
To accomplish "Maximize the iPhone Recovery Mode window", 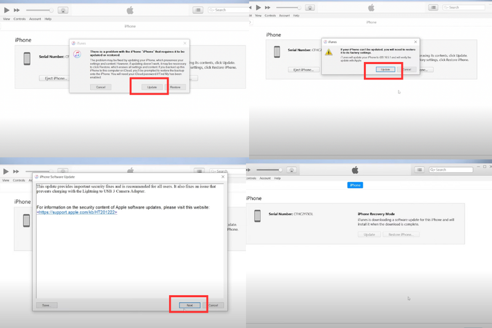I will click(x=485, y=167).
